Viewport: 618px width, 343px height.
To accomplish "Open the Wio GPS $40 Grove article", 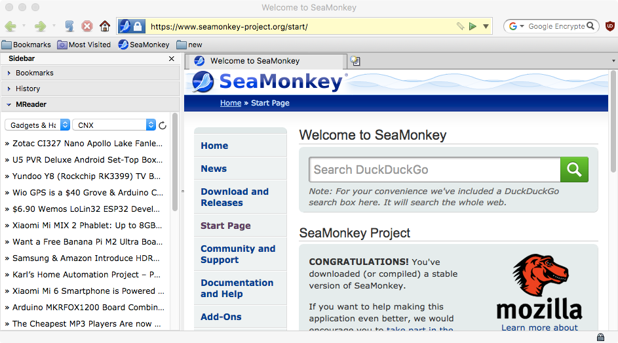I will tap(87, 192).
